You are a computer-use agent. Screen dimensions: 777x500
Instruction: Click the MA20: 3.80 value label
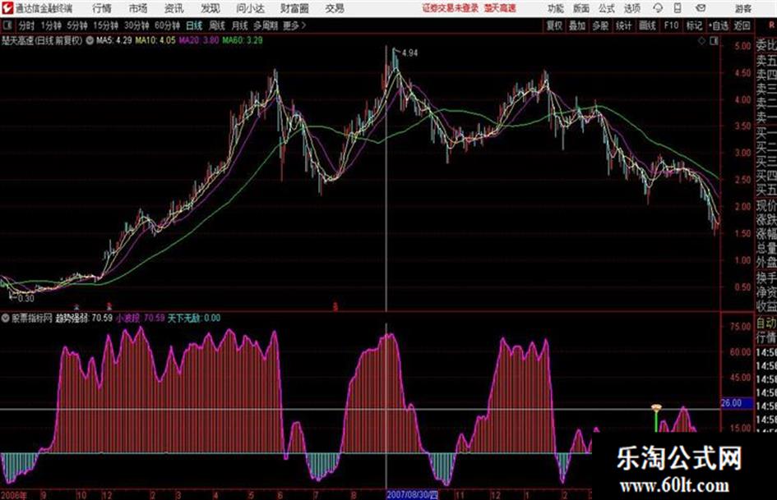tap(199, 40)
